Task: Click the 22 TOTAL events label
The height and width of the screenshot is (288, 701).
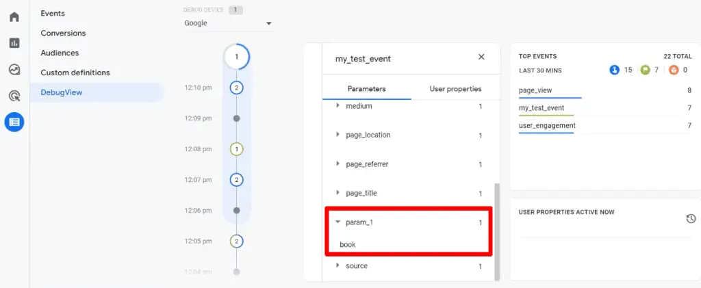Action: [678, 57]
